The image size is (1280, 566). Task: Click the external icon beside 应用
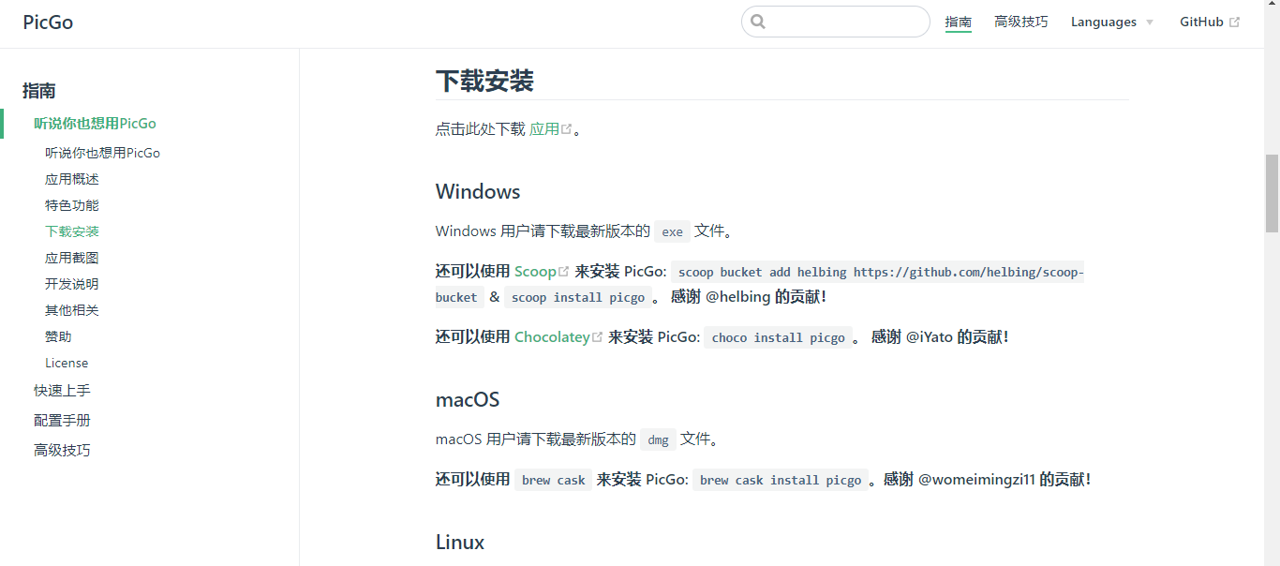click(566, 129)
